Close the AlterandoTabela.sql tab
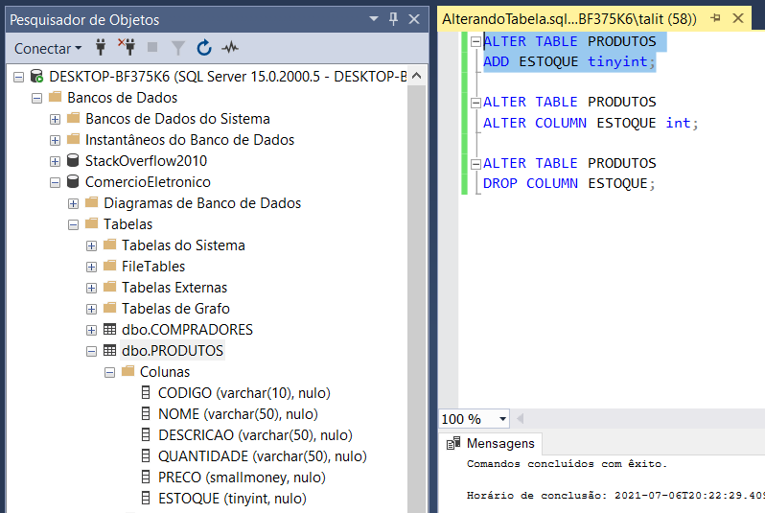The image size is (765, 513). click(x=738, y=18)
